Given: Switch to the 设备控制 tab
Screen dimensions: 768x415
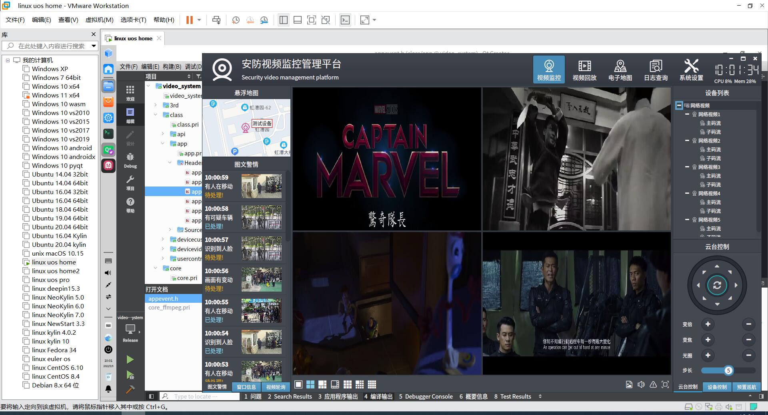Looking at the screenshot, I should click(717, 387).
